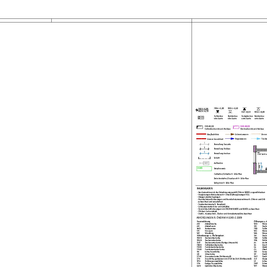Click the 'AR Abstellraum' abbreviation row

click(206, 226)
